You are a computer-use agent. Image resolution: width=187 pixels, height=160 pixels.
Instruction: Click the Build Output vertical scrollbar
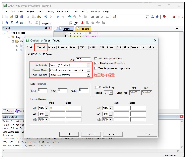(x=182, y=134)
